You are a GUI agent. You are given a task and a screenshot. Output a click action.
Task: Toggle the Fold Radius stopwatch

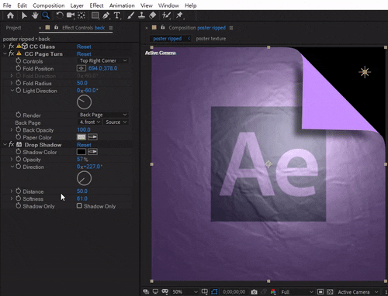click(x=19, y=83)
